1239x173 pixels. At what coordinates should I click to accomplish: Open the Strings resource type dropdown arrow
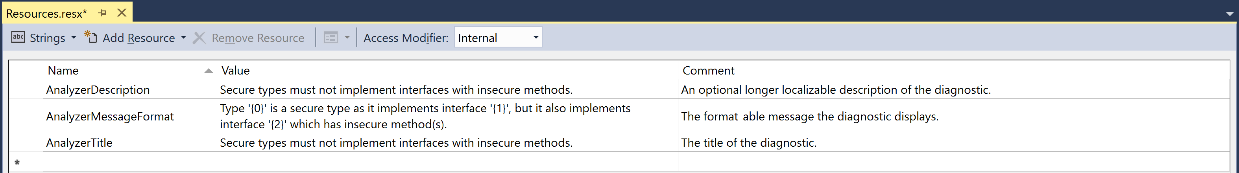coord(74,37)
